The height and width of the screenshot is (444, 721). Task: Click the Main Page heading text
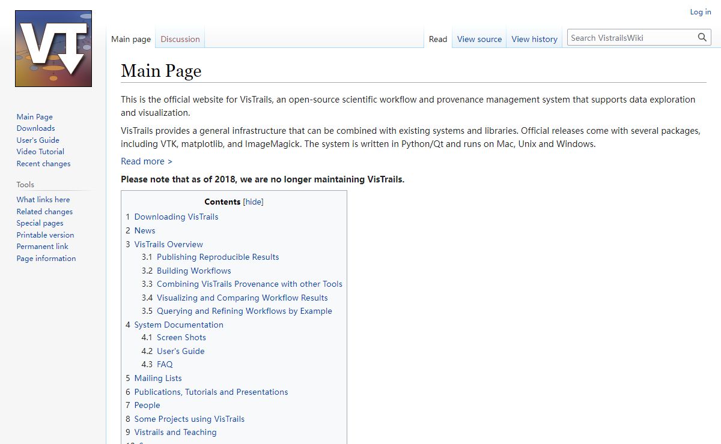pos(161,71)
